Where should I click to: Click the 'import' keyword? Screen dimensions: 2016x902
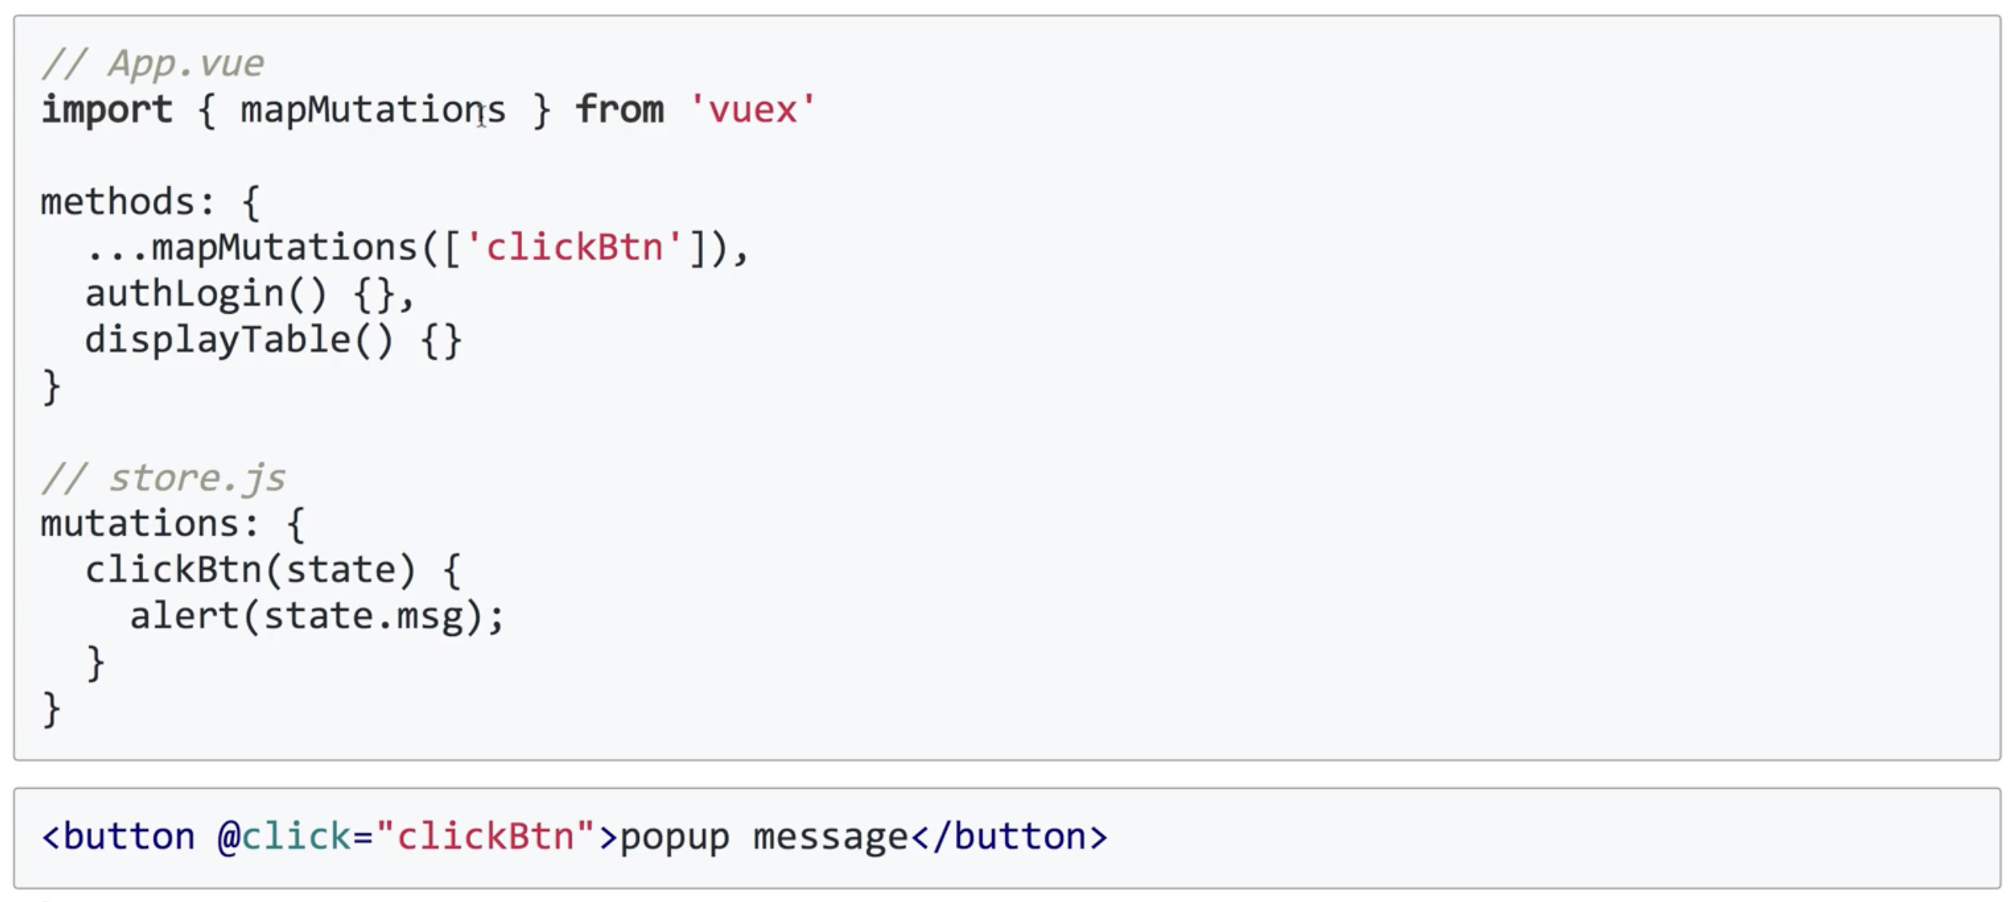click(x=106, y=109)
